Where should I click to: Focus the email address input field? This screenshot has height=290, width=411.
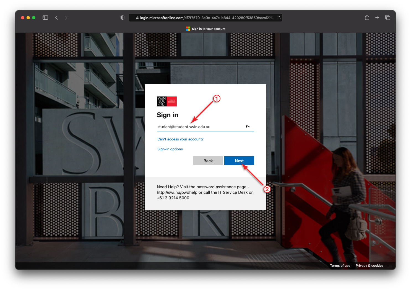click(x=199, y=127)
